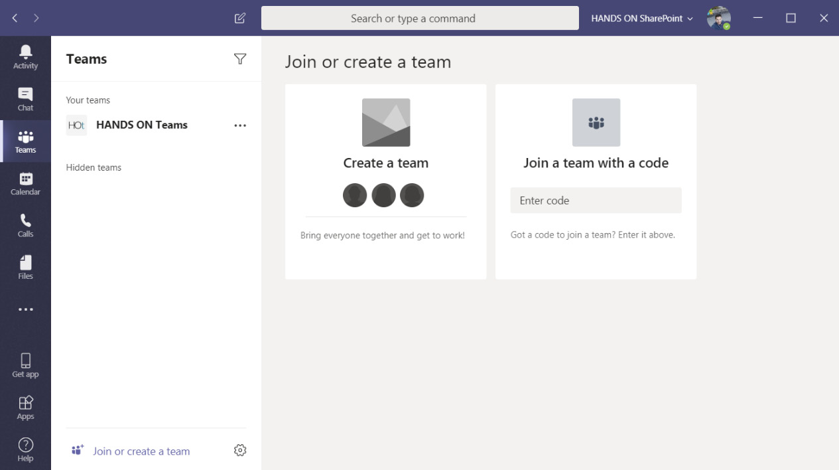
Task: Show more apps with the ellipsis in sidebar
Action: (25, 308)
